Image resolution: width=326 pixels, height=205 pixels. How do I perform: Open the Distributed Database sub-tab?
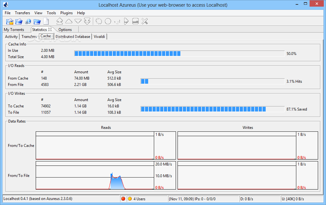73,37
